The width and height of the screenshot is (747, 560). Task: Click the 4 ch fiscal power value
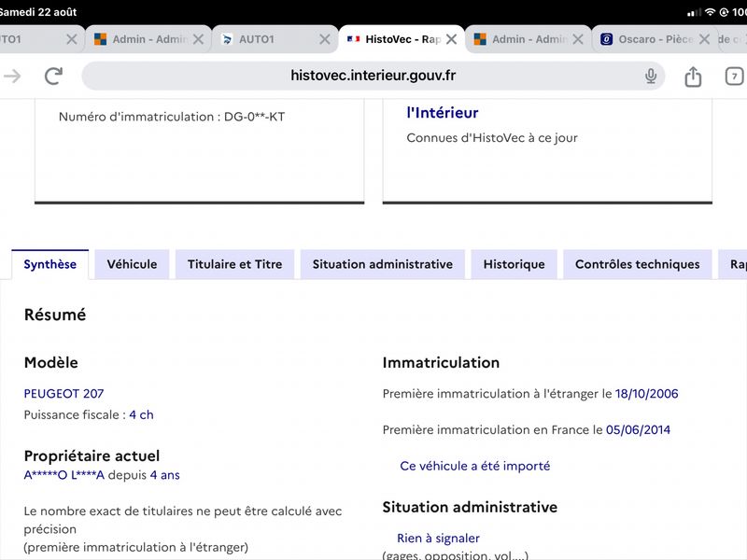(142, 414)
